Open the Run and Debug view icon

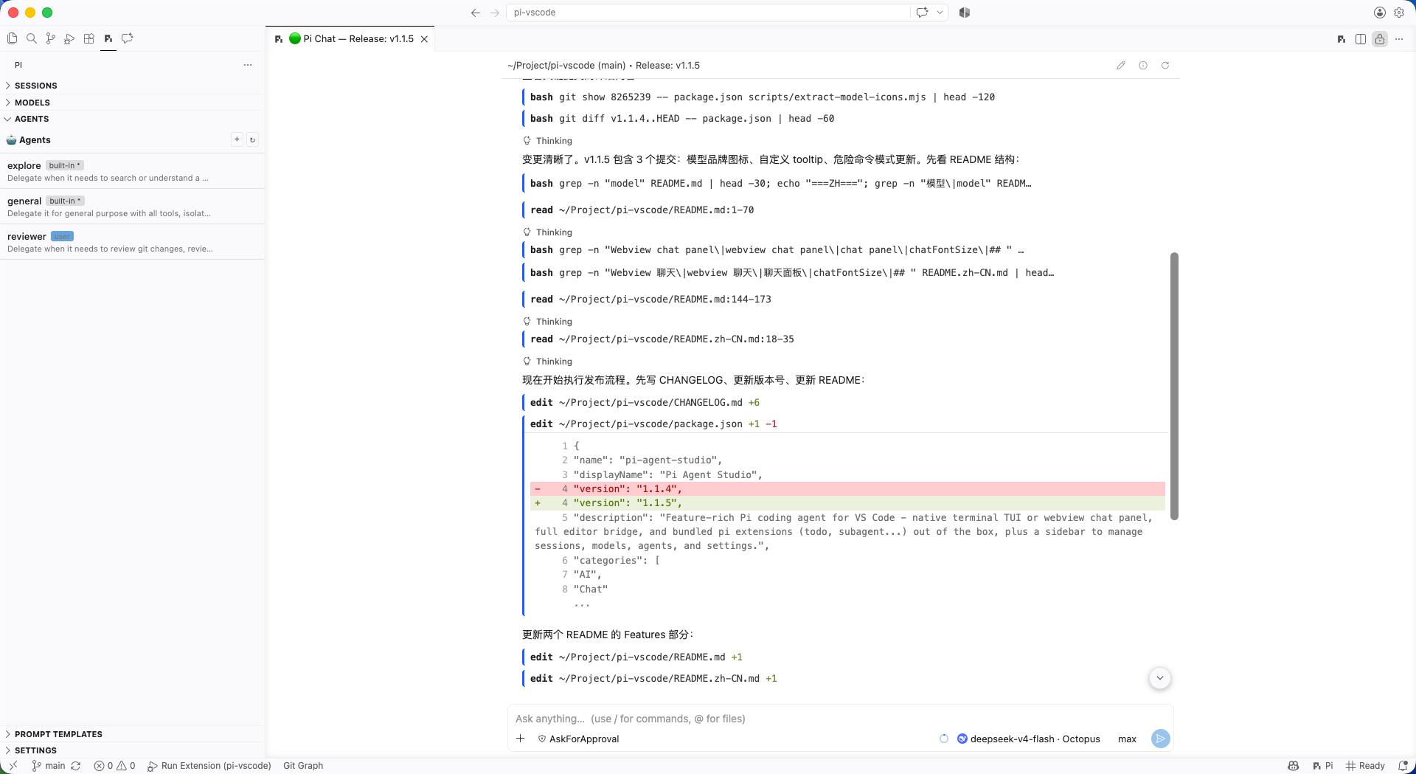tap(69, 38)
